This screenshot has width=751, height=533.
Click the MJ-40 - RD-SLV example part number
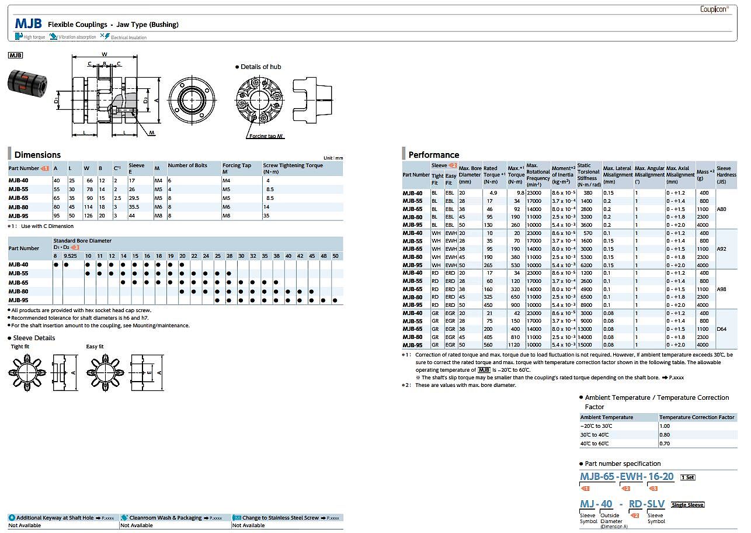(x=623, y=504)
